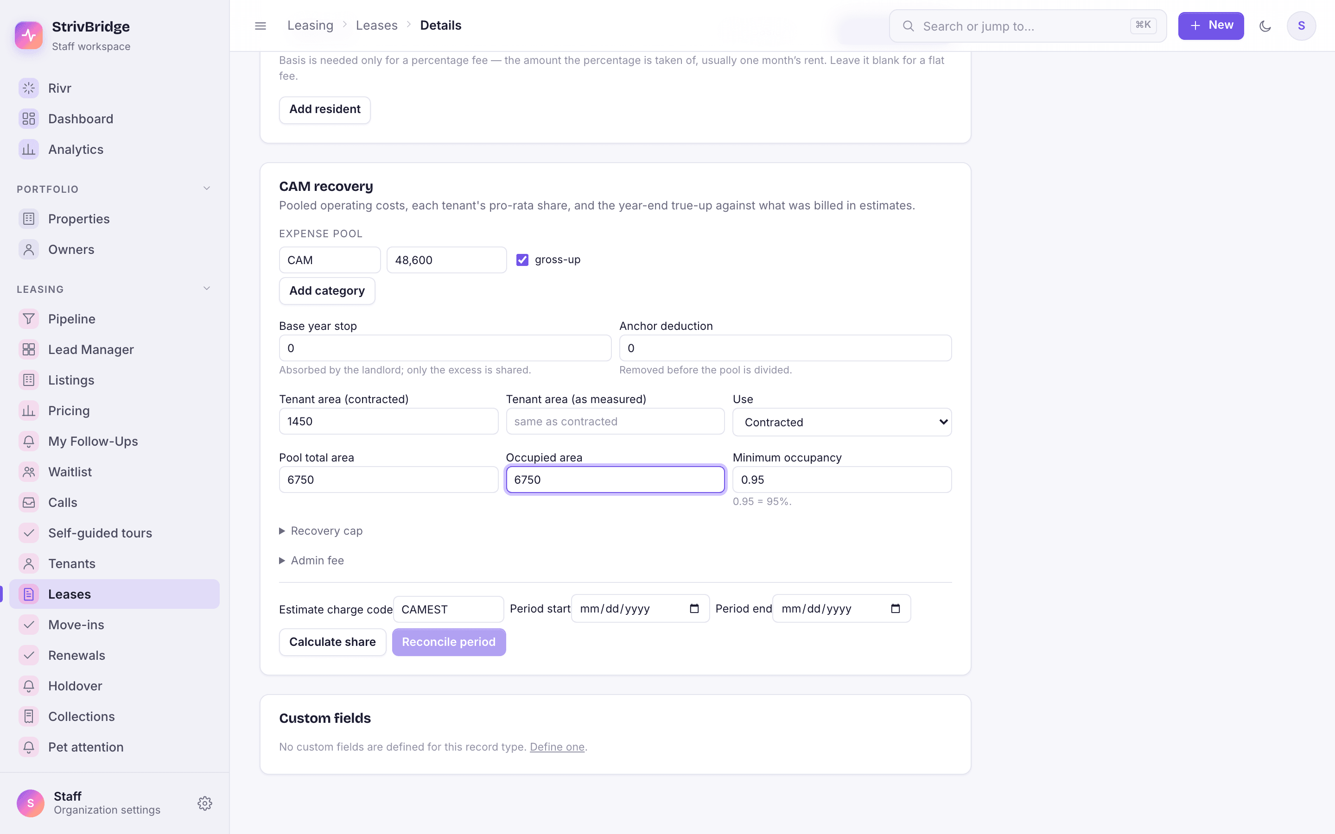
Task: Focus the Minimum occupancy input field
Action: click(842, 480)
